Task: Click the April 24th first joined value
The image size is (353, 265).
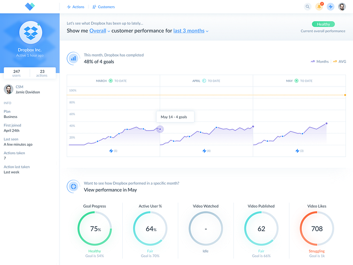Action: click(12, 130)
